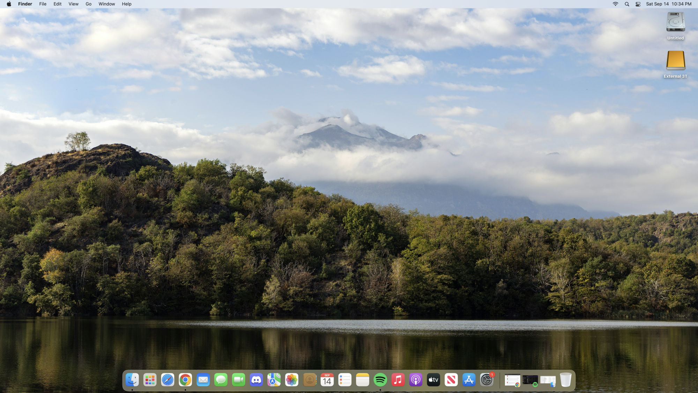The image size is (698, 393).
Task: Open the Apple menu
Action: [9, 4]
